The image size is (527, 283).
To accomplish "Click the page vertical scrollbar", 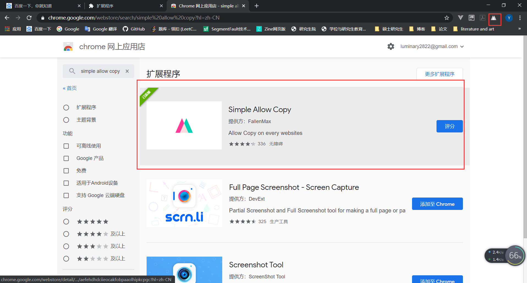I will [525, 137].
